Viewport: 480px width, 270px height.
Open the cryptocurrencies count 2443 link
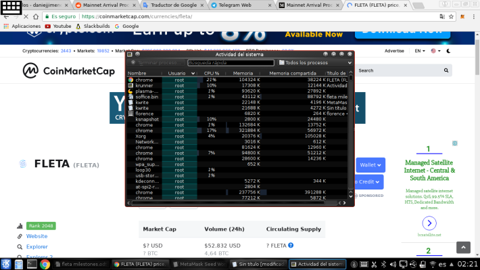[x=66, y=51]
